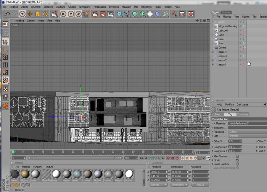Expand the pezzo 4 object tree
The height and width of the screenshot is (192, 267).
(x=213, y=52)
